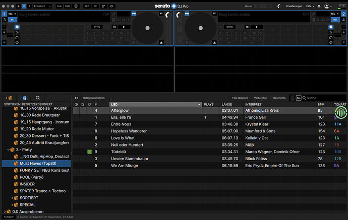Image resolution: width=348 pixels, height=220 pixels.
Task: Jump to track start on left deck
Action: point(114,27)
